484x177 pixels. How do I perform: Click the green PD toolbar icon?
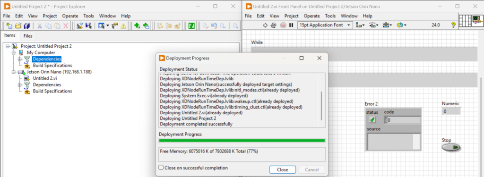pyautogui.click(x=191, y=26)
